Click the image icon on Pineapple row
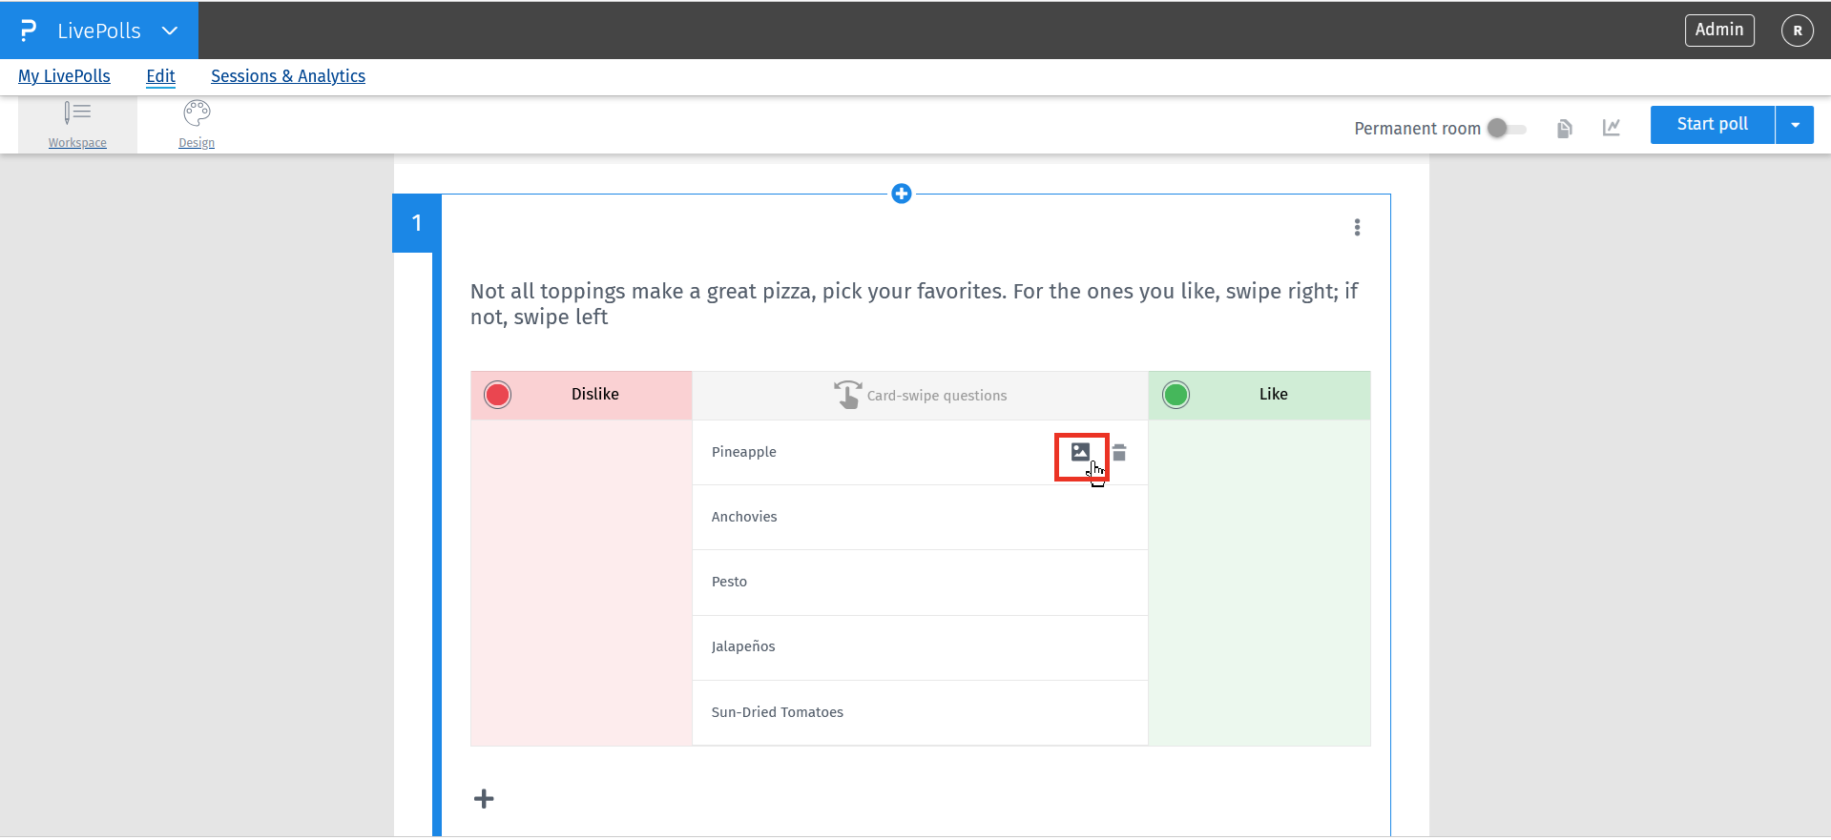The image size is (1831, 840). point(1080,453)
